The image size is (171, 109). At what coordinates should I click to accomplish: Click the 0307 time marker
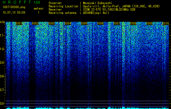click(117, 23)
